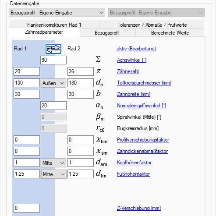Expand the Außen diameter position dropdown
This screenshot has height=216, width=216.
(x=53, y=83)
